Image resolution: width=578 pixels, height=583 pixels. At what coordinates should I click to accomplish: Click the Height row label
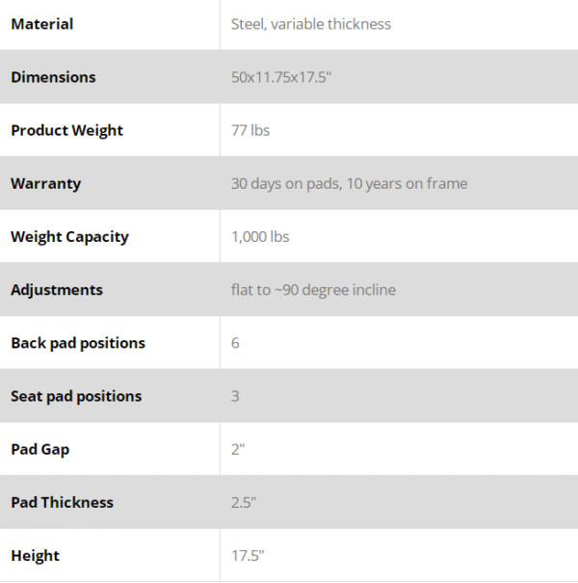(35, 555)
